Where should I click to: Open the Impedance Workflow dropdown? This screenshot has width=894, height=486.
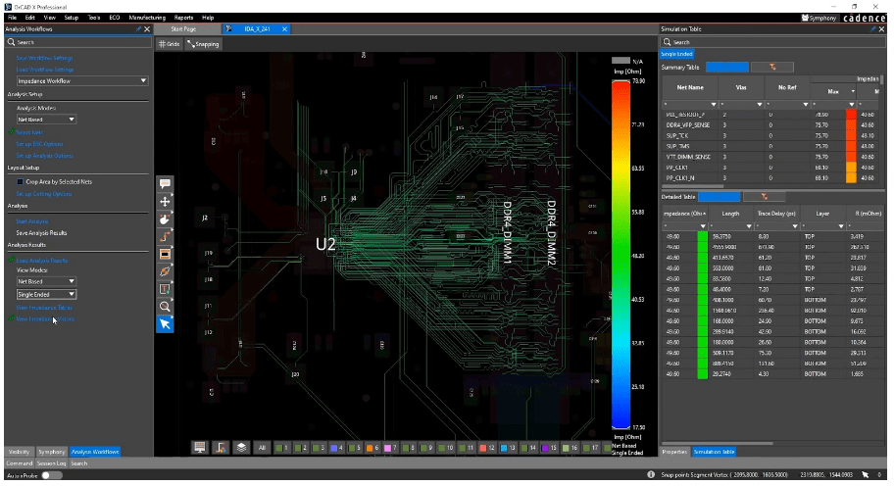pos(82,81)
